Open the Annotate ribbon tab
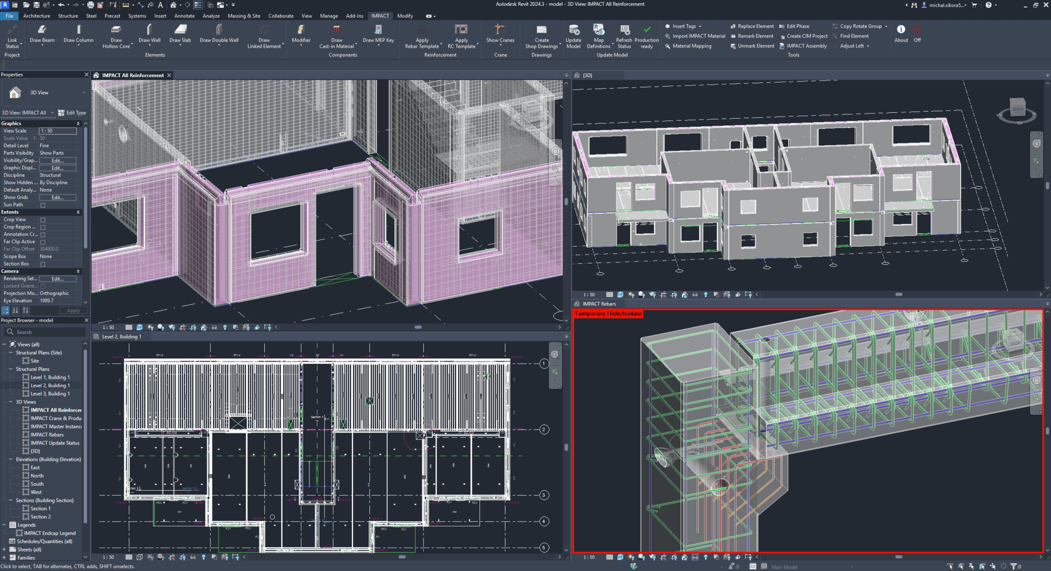 pyautogui.click(x=184, y=16)
